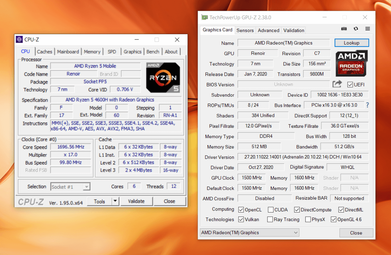Click the CPU-Z title bar app icon
Image resolution: width=391 pixels, height=255 pixels.
20,40
